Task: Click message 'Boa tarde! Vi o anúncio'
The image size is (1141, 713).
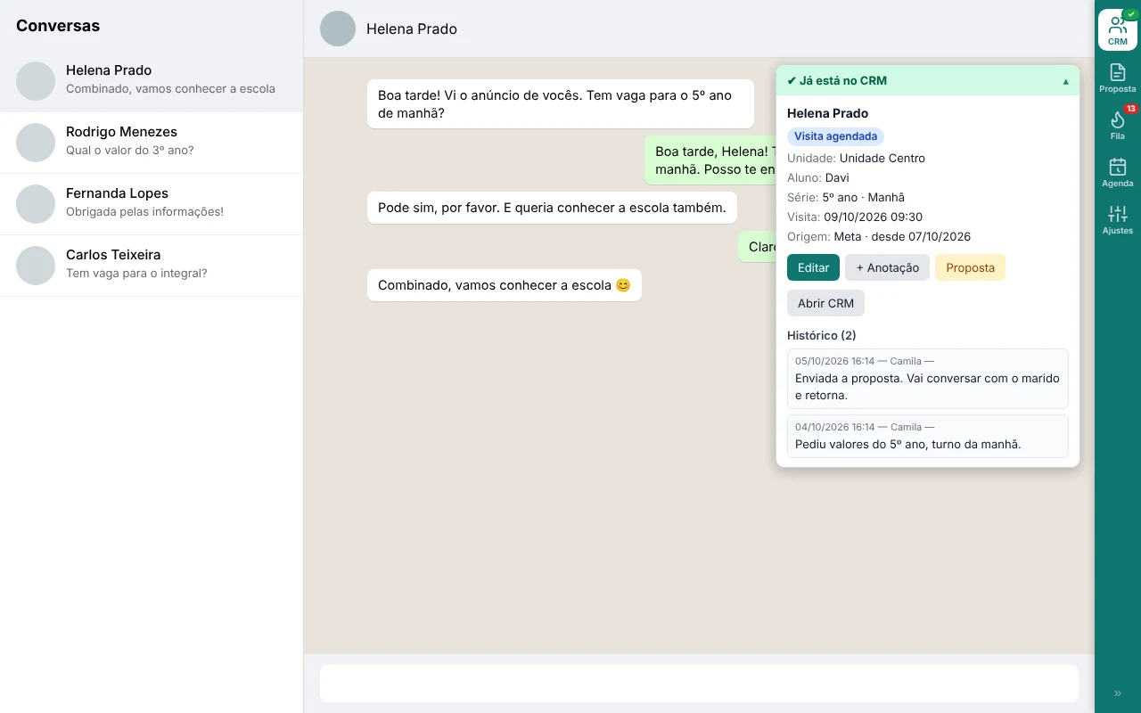Action: pos(561,104)
